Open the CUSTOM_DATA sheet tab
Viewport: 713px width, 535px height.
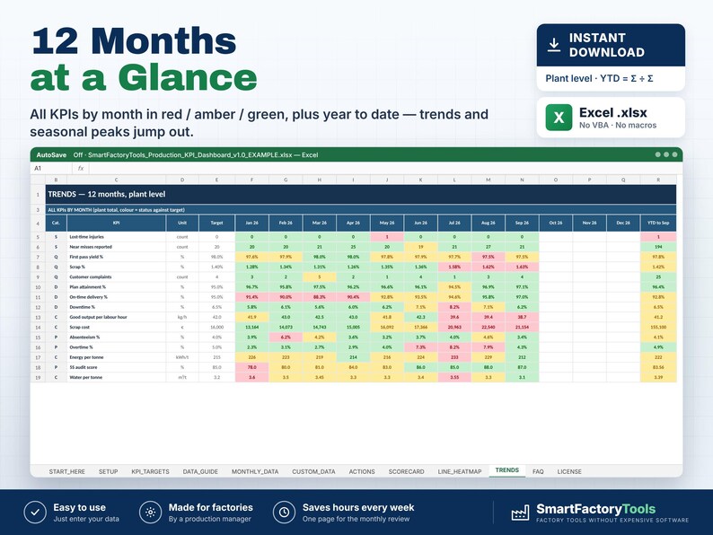tap(313, 471)
